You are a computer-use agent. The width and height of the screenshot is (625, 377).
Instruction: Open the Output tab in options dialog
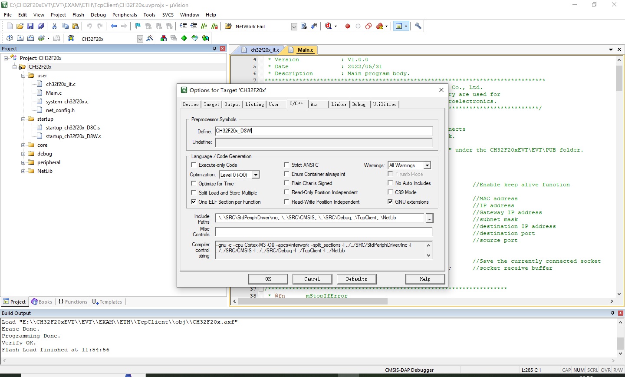pos(232,104)
